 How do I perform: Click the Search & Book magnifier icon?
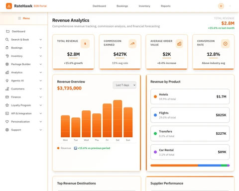[x=7, y=39]
